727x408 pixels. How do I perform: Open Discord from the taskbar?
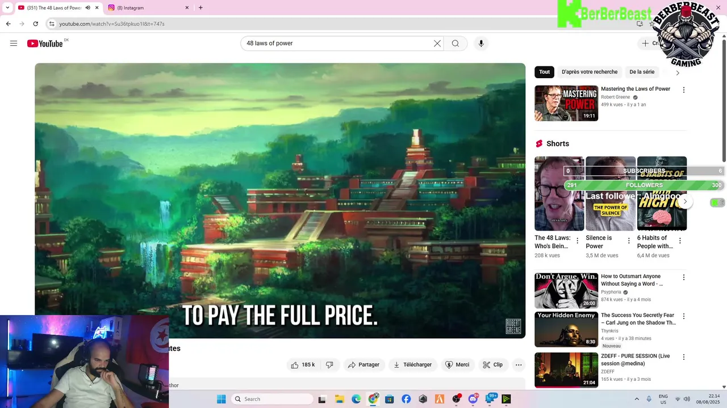[x=473, y=399]
